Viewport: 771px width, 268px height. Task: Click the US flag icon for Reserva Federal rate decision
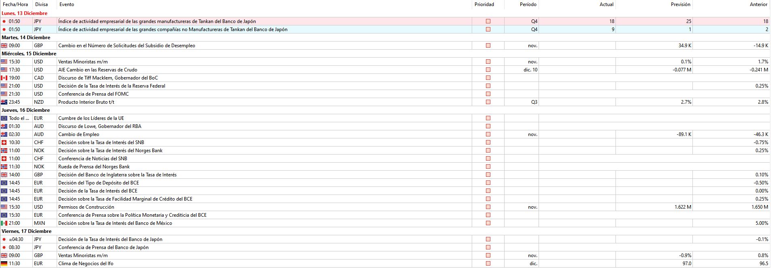point(4,86)
